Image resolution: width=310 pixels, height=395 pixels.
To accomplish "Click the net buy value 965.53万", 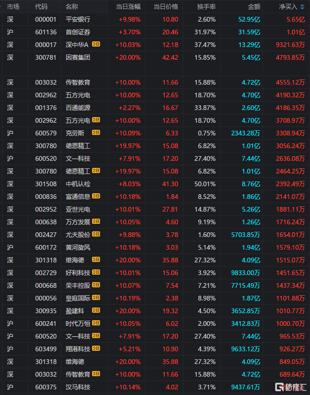I will point(292,336).
